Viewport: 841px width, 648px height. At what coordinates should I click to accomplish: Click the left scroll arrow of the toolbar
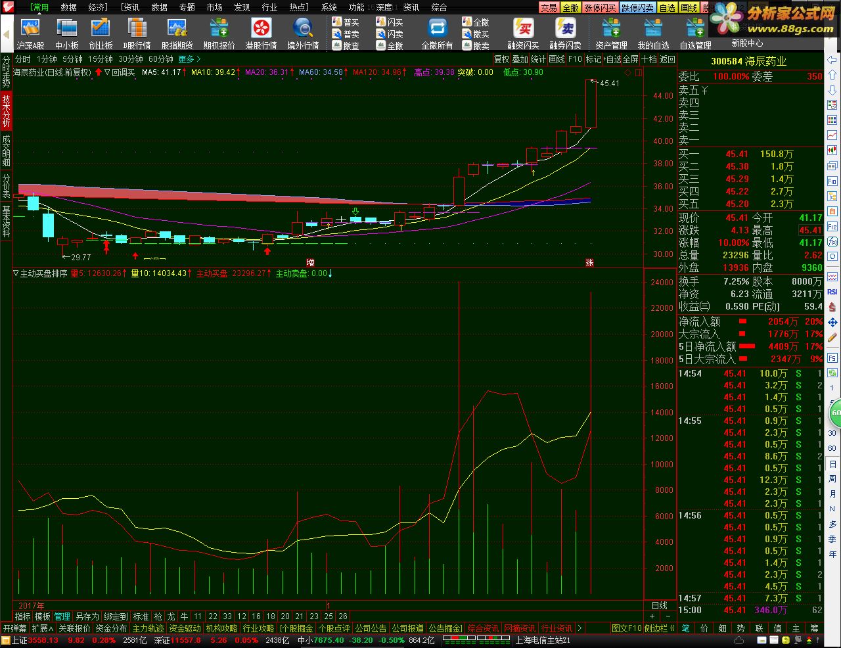click(7, 34)
